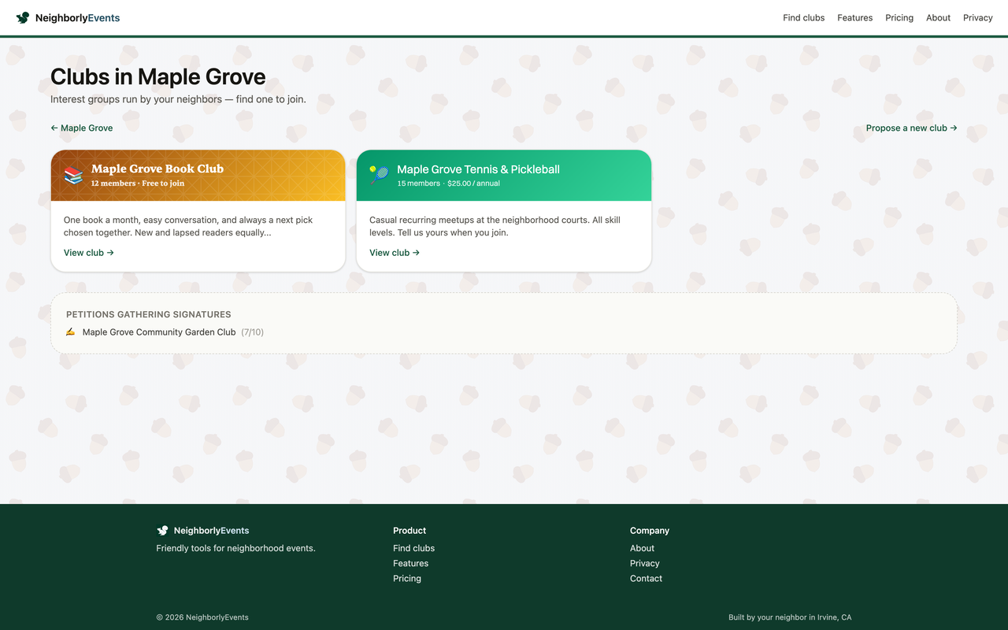The image size is (1008, 630).
Task: Open Find clubs link in footer
Action: pos(414,548)
